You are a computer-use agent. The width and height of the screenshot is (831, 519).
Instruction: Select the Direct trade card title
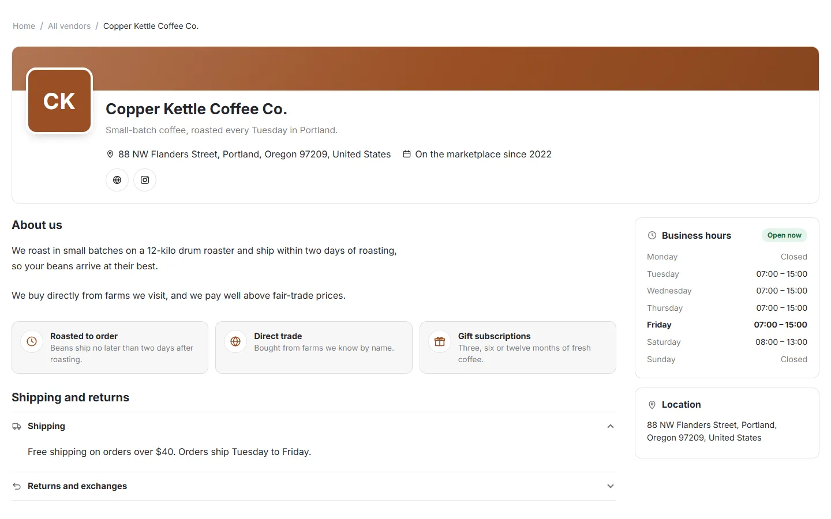click(278, 336)
